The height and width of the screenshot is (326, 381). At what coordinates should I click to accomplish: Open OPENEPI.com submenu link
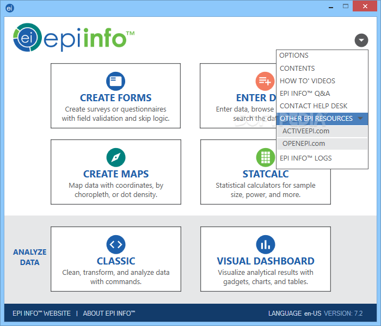pos(322,144)
